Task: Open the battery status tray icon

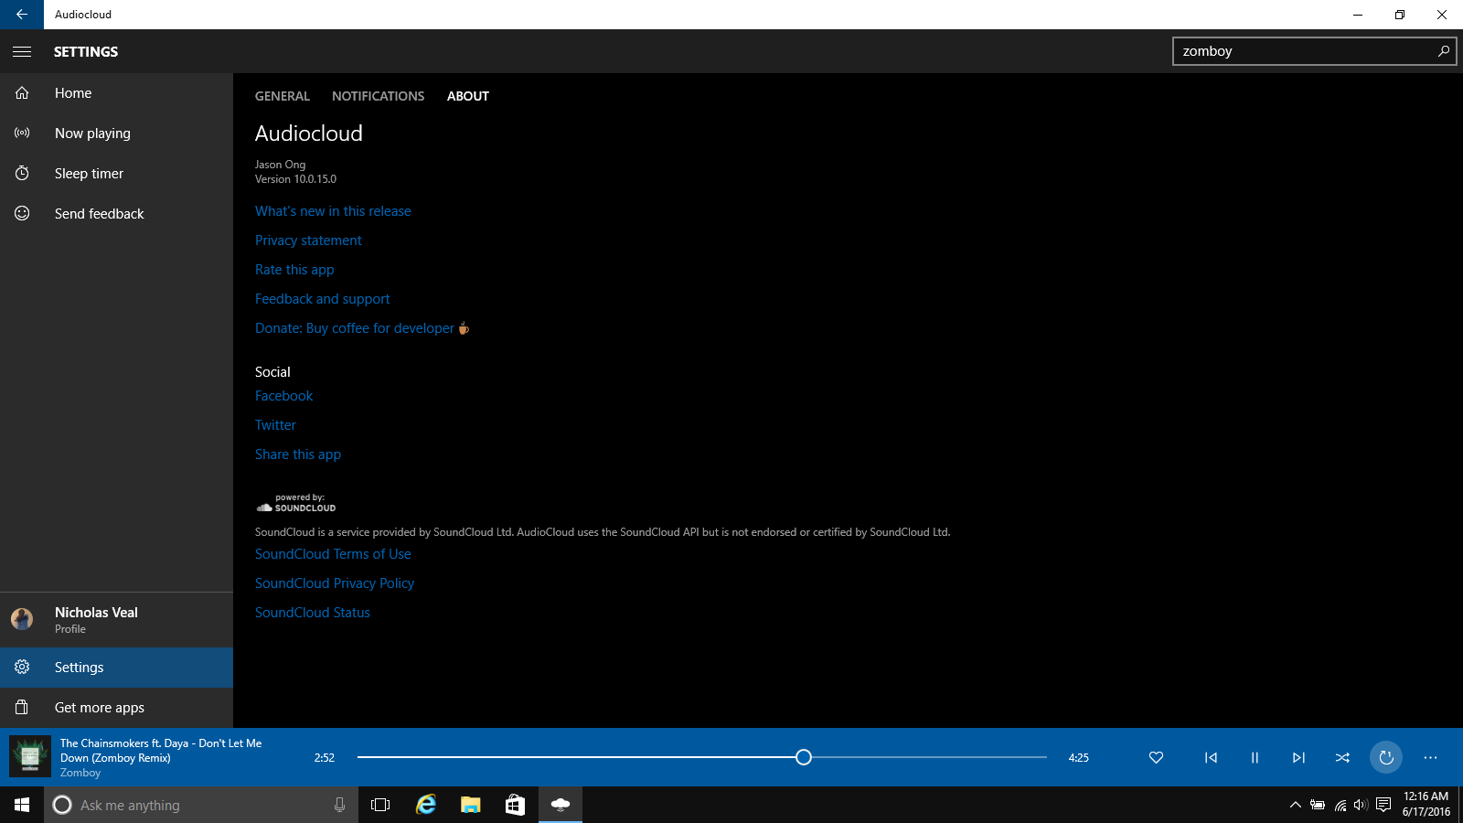Action: click(1318, 805)
